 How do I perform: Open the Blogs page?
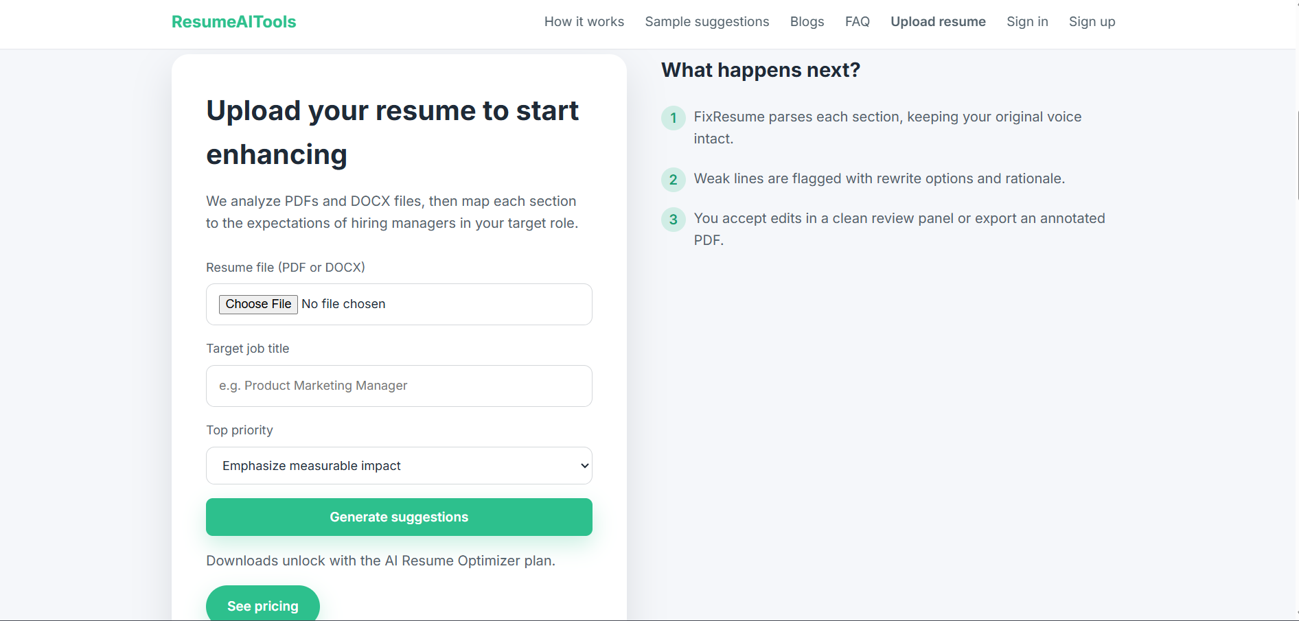[x=806, y=21]
